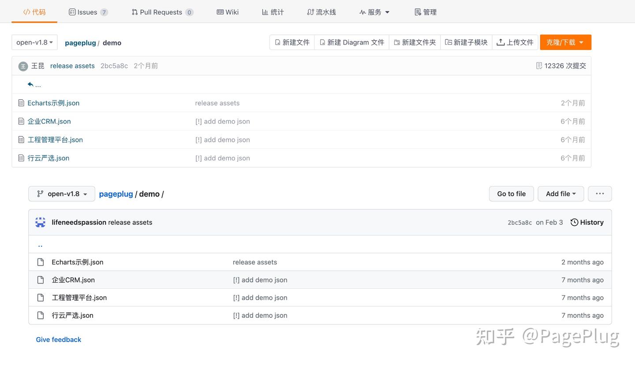Image resolution: width=635 pixels, height=365 pixels.
Task: Open the Pull Requests tab
Action: [x=162, y=12]
